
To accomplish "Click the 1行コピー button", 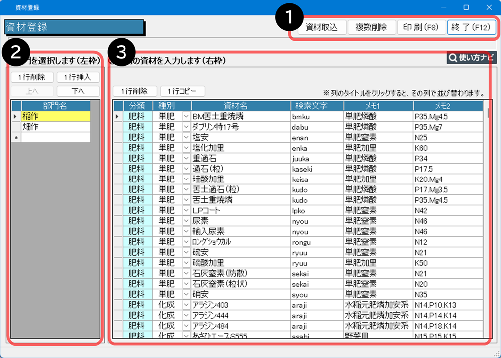I will pyautogui.click(x=182, y=91).
